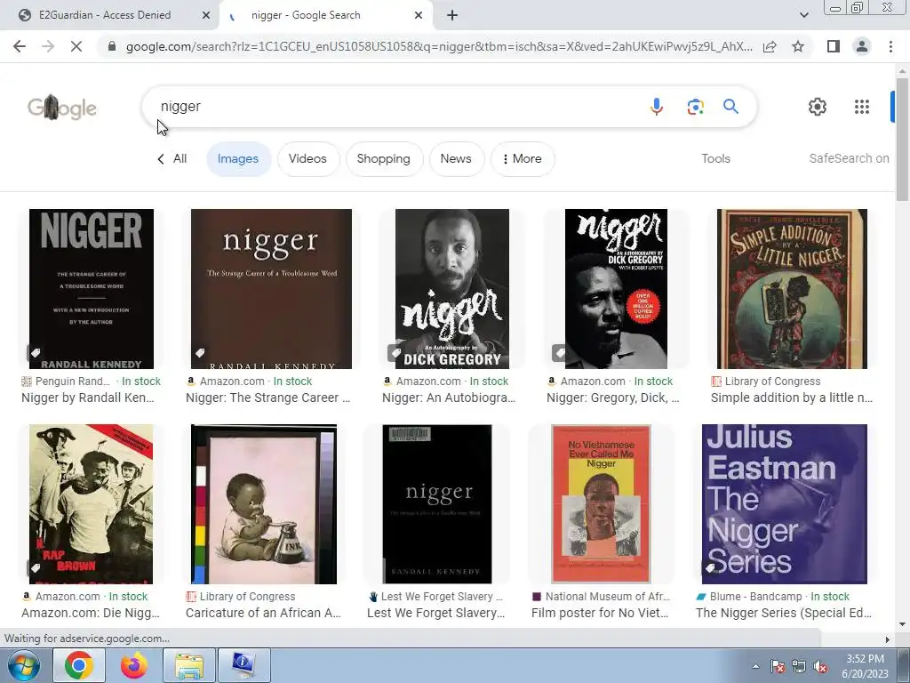Screen dimensions: 910x683
Task: Go to Google home via the logo
Action: click(x=62, y=108)
